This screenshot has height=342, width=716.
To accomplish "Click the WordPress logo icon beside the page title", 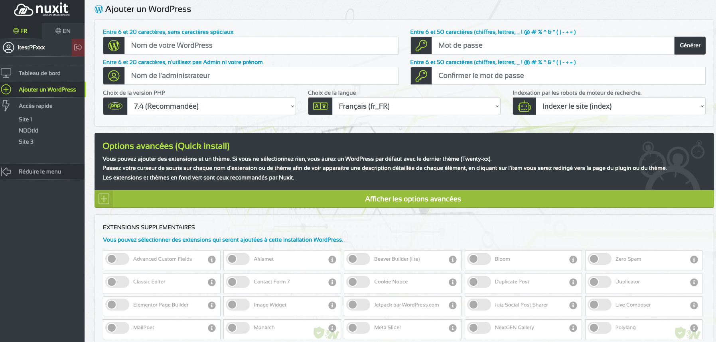I will (99, 9).
